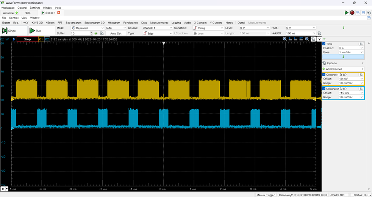Open the Time Position dropdown
Screen dimensions: 372x197
pos(351,48)
